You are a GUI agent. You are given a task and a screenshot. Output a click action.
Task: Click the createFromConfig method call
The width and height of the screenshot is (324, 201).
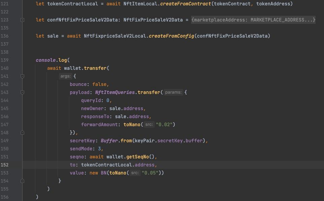(171, 36)
